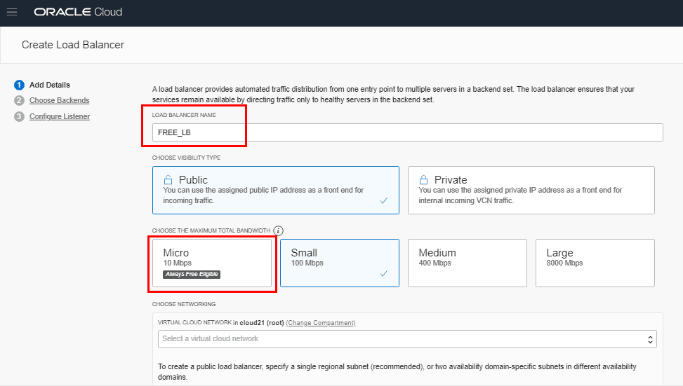This screenshot has height=386, width=683.
Task: Click the Create Load Balancer heading
Action: pyautogui.click(x=73, y=45)
